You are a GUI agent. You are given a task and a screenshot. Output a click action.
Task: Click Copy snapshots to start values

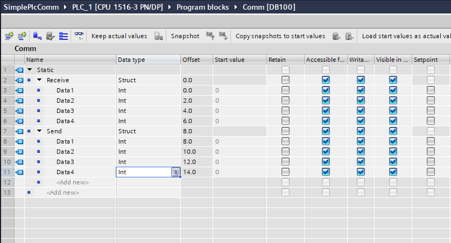(x=280, y=36)
